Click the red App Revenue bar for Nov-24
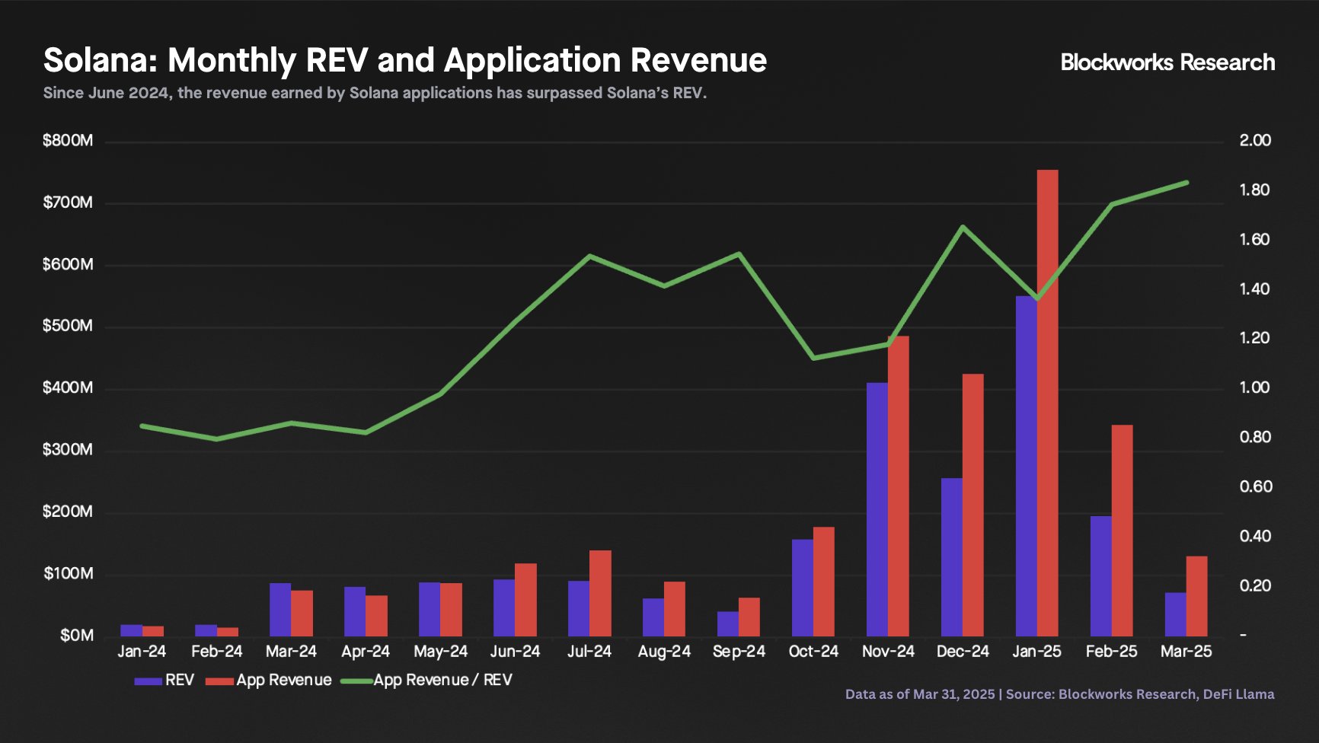1319x743 pixels. tap(898, 486)
